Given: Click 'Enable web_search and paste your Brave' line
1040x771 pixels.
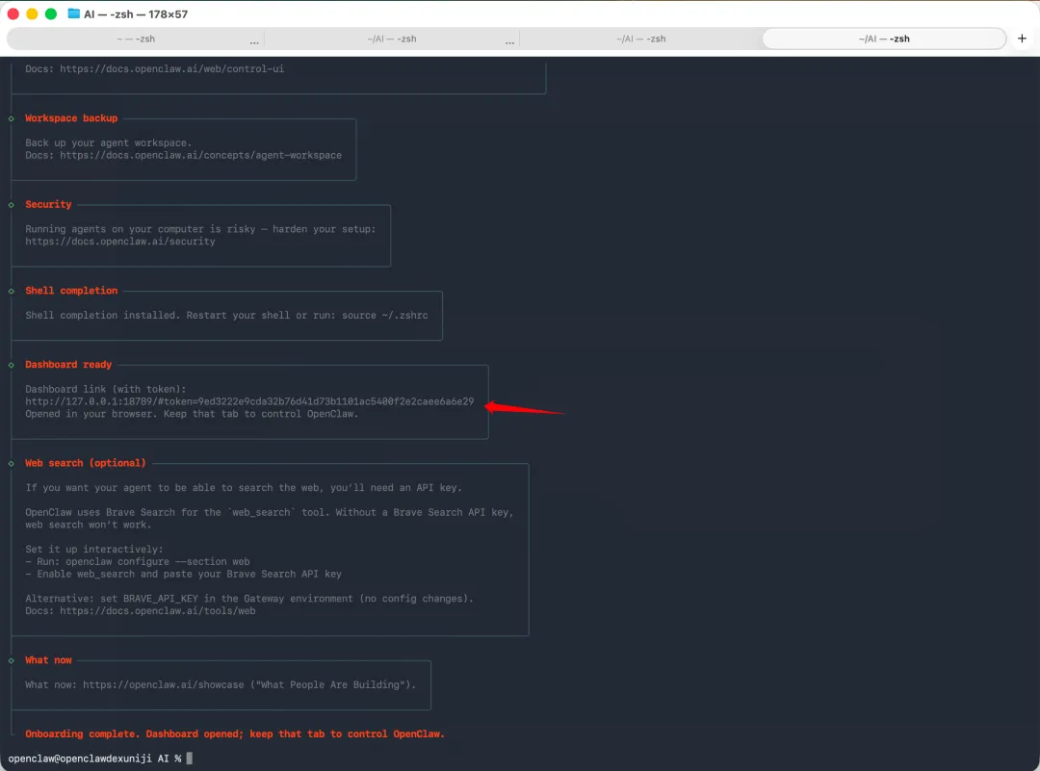Looking at the screenshot, I should tap(183, 574).
